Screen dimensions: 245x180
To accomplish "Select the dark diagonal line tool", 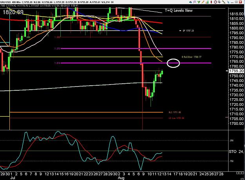I will pos(224,2).
